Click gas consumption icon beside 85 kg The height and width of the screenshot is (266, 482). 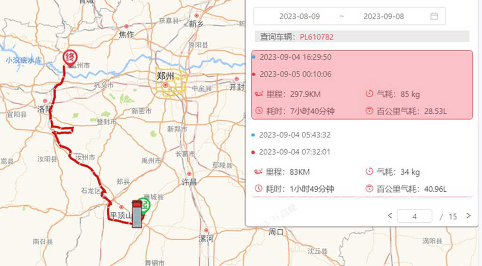coord(369,94)
